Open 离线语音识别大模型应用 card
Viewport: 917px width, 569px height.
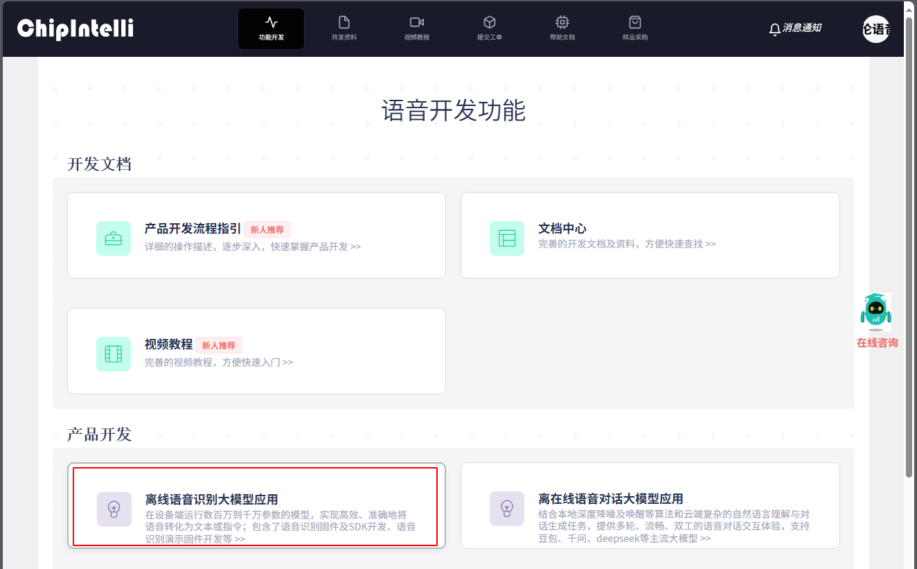pos(256,505)
